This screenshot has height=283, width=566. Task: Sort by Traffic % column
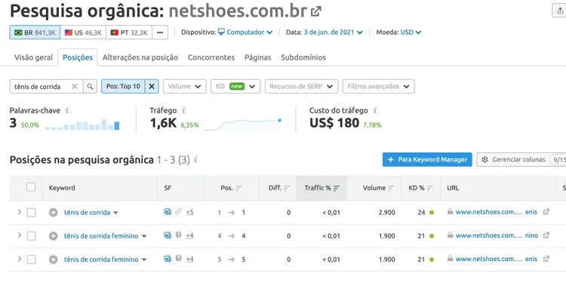[322, 188]
